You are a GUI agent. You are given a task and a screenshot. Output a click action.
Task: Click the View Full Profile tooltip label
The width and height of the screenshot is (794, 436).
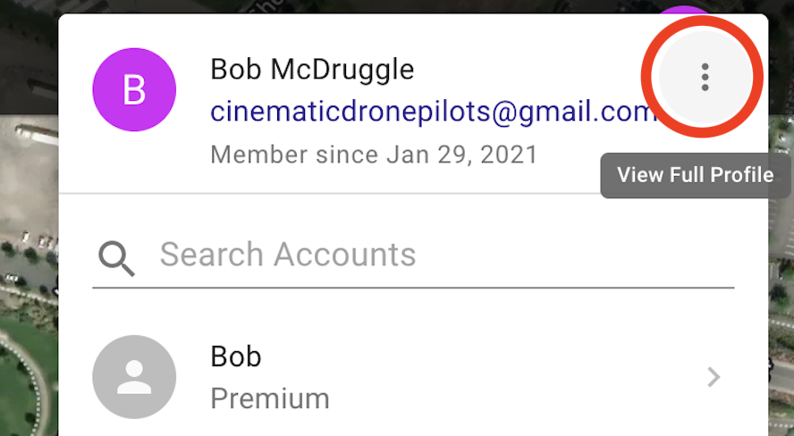[696, 175]
